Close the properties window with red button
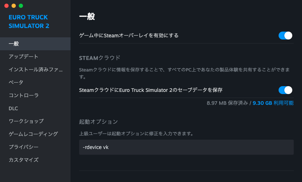The width and height of the screenshot is (302, 182). pyautogui.click(x=6, y=6)
